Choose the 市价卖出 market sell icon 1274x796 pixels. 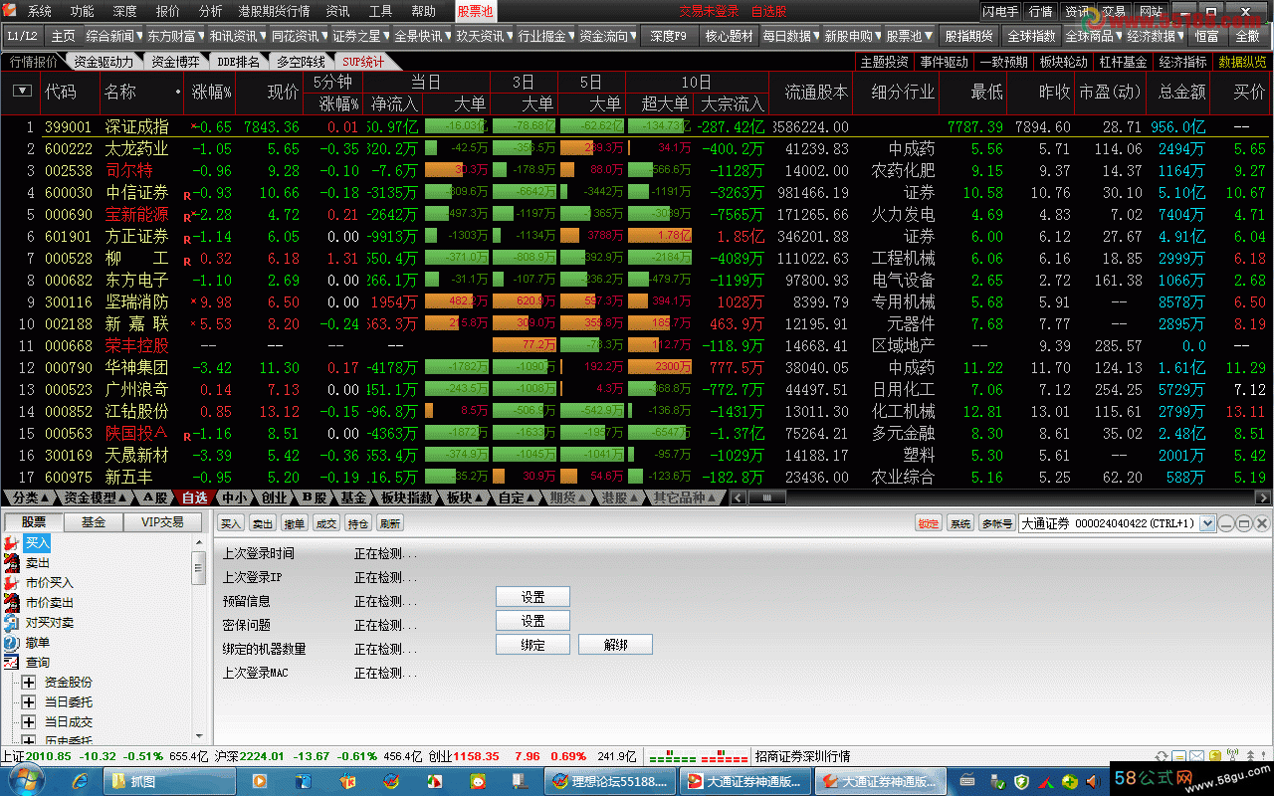(12, 603)
